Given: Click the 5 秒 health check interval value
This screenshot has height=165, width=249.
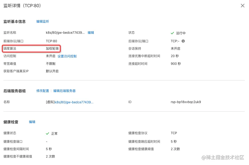Looking at the screenshot, I should [49, 149].
